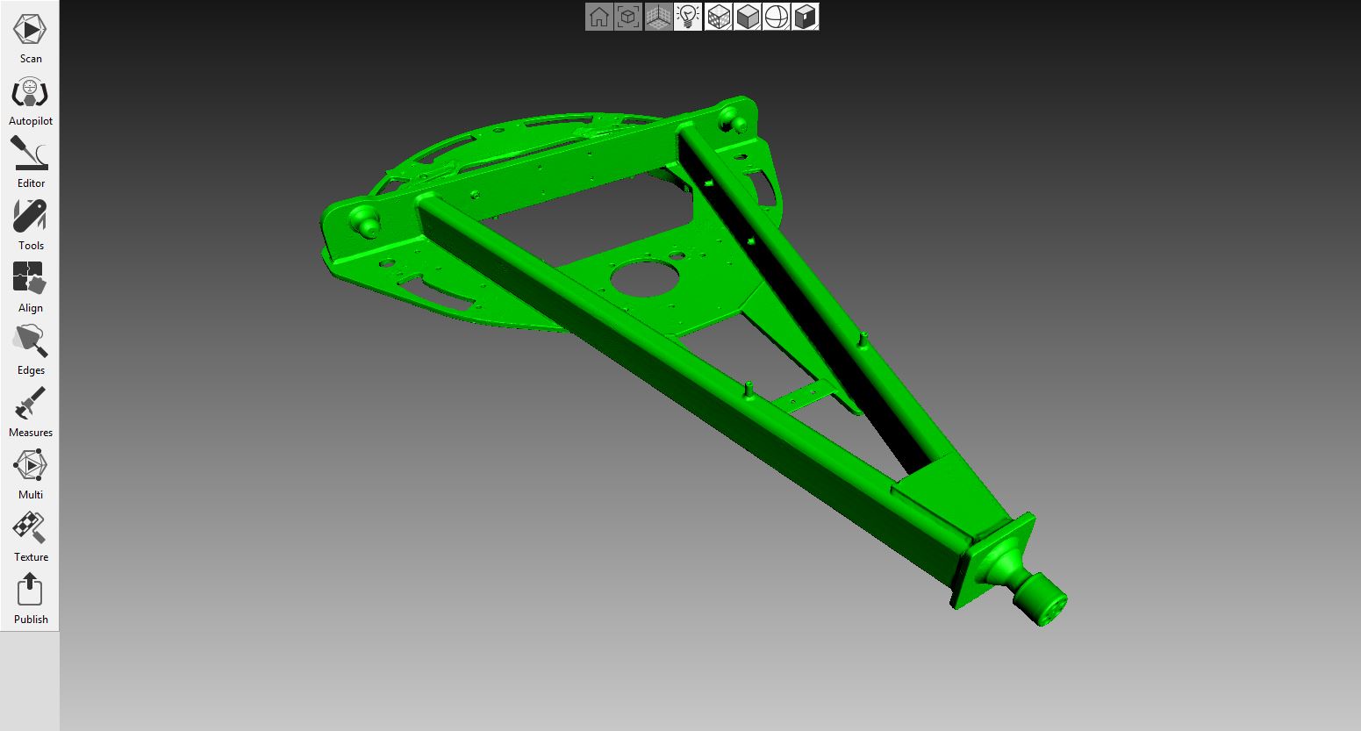Open the Scan mode
The height and width of the screenshot is (731, 1361).
30,37
